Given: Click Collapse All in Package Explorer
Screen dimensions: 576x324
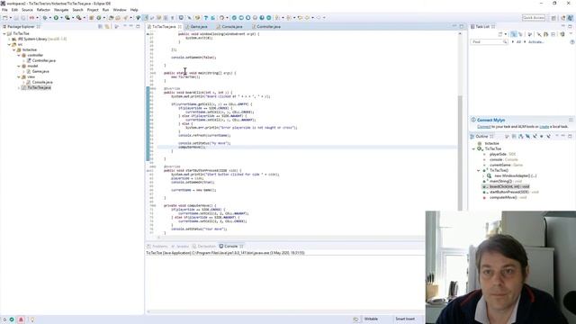Looking at the screenshot, I should pos(100,26).
